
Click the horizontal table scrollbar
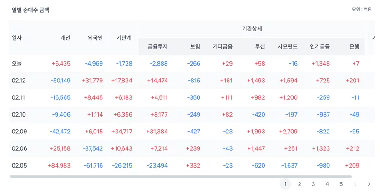(x=181, y=177)
